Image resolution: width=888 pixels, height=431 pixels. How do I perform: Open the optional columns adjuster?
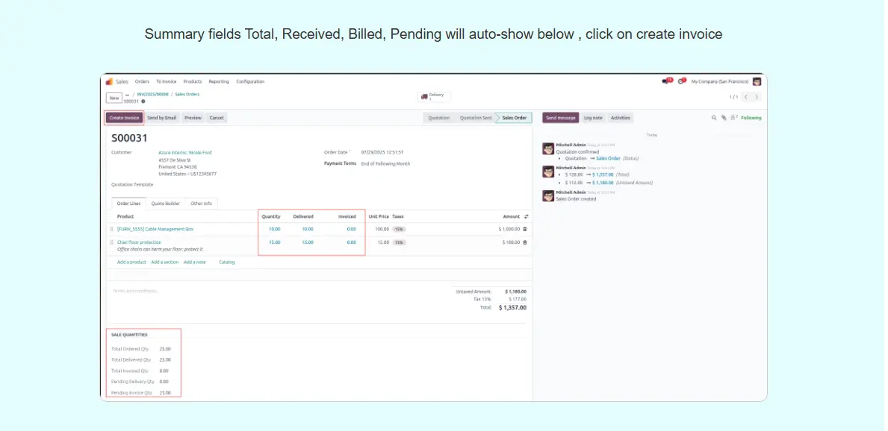point(527,216)
